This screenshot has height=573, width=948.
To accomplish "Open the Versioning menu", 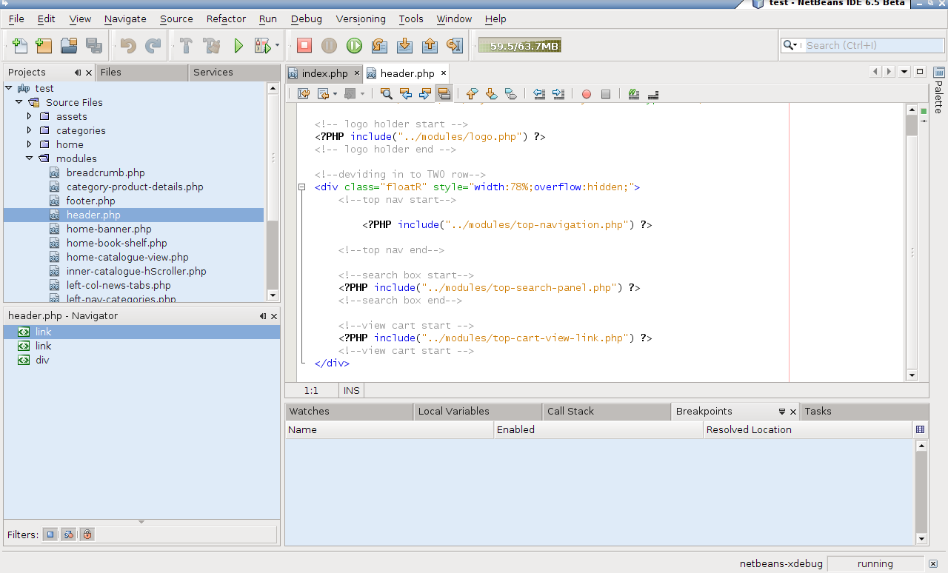I will 361,19.
